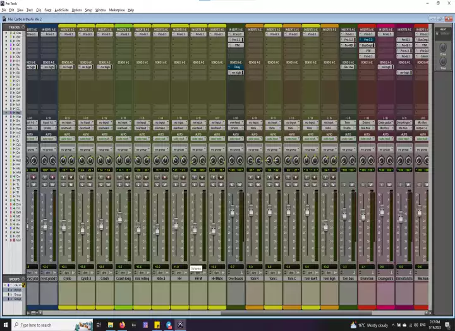Click the HEAT Drive knob
The width and height of the screenshot is (455, 331).
pos(443,47)
